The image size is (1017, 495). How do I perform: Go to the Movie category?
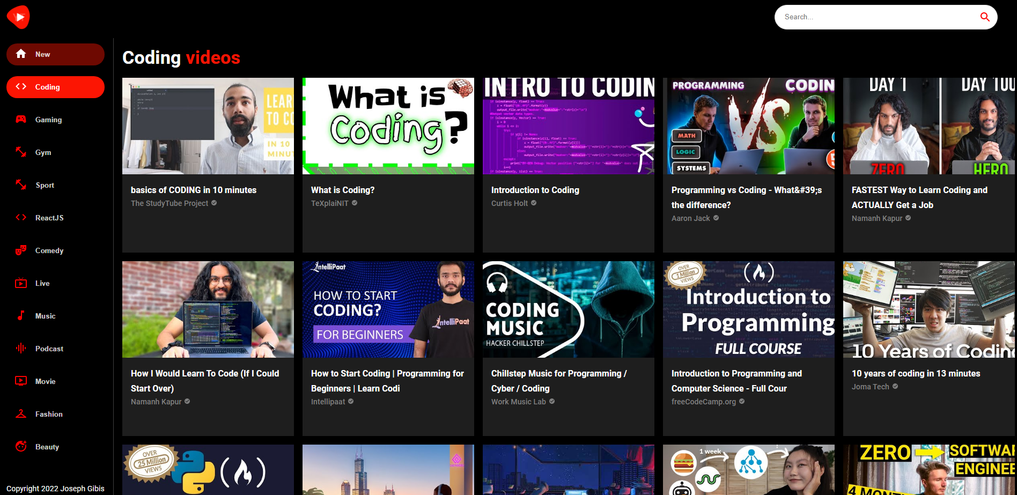pos(55,381)
